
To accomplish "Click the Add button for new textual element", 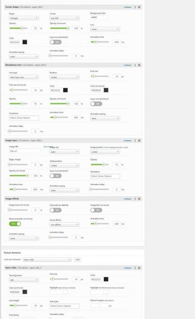I will click(x=78, y=259).
